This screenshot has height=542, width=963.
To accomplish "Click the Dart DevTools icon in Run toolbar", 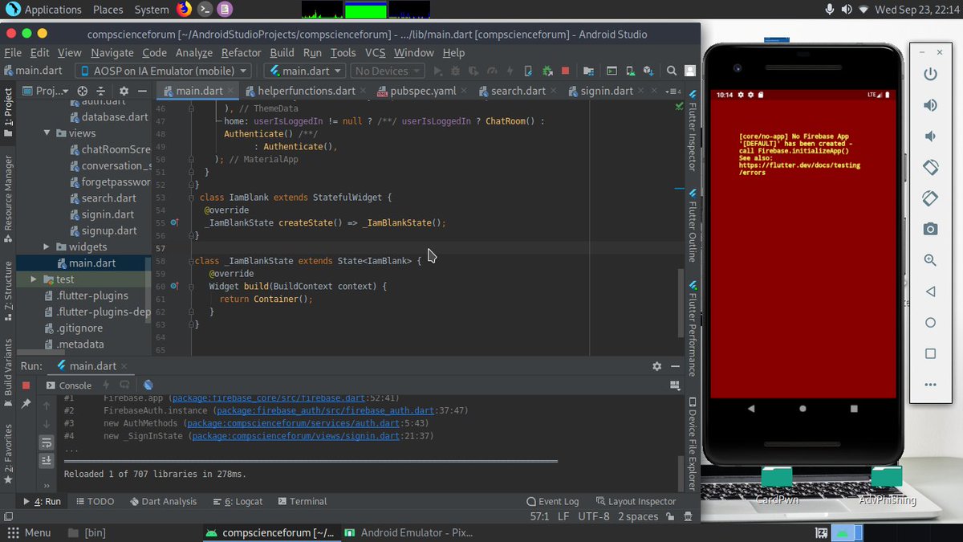I will pyautogui.click(x=148, y=385).
